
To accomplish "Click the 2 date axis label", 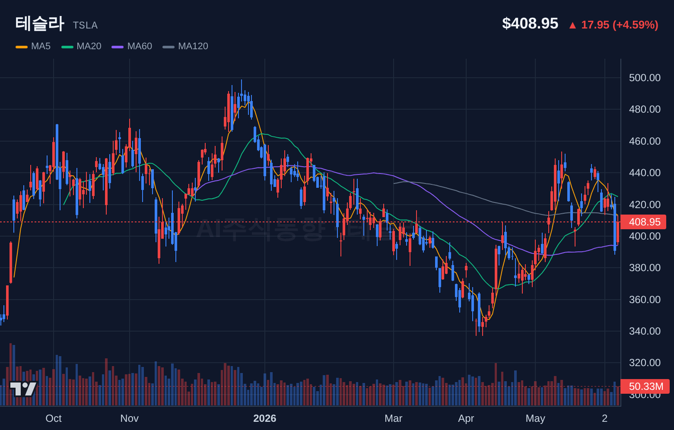I will pos(605,418).
